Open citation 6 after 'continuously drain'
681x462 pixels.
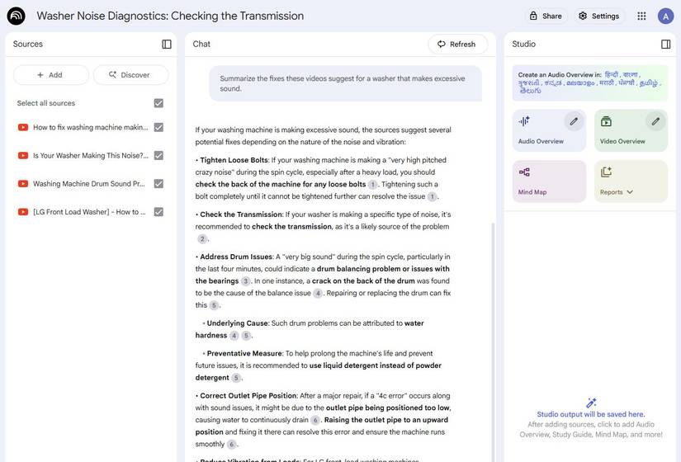315,420
